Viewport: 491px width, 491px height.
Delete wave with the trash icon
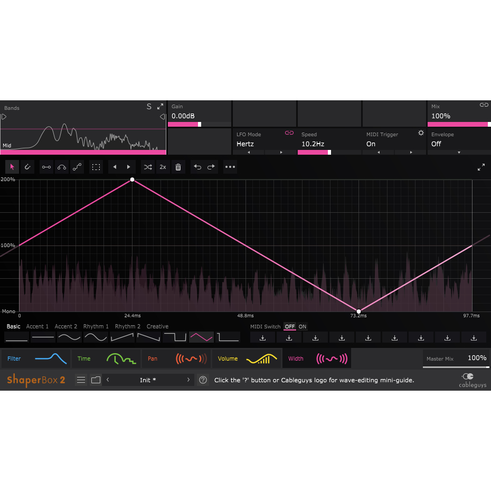tap(178, 167)
